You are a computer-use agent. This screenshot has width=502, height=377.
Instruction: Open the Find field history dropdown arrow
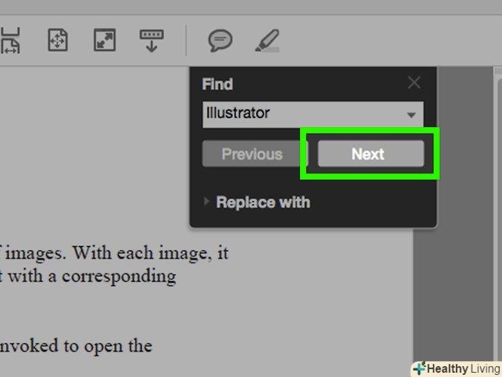point(412,115)
